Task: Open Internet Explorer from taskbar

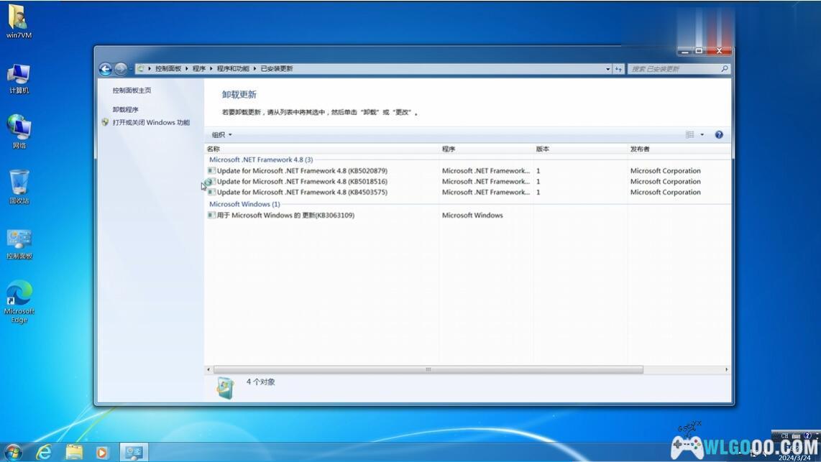Action: tap(45, 452)
